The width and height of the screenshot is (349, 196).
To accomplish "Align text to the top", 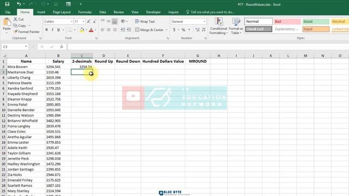I will [x=103, y=21].
